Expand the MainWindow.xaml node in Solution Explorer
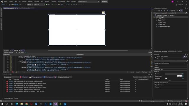 click(x=156, y=26)
